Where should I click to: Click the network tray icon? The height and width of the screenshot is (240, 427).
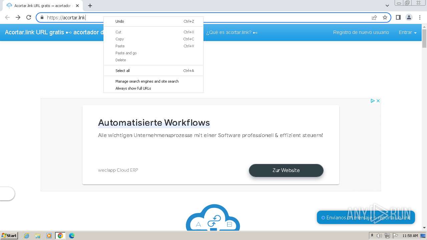(x=387, y=236)
